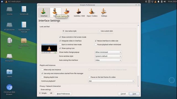Click the battery tray icon
Viewport: 177px width, 99px height.
162,1
